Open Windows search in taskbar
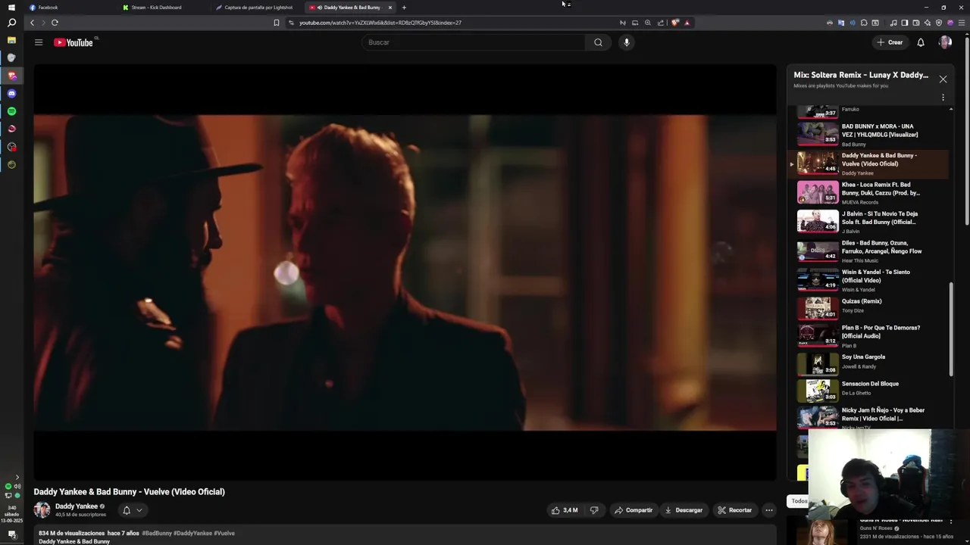Viewport: 970px width, 545px height. pos(11,23)
